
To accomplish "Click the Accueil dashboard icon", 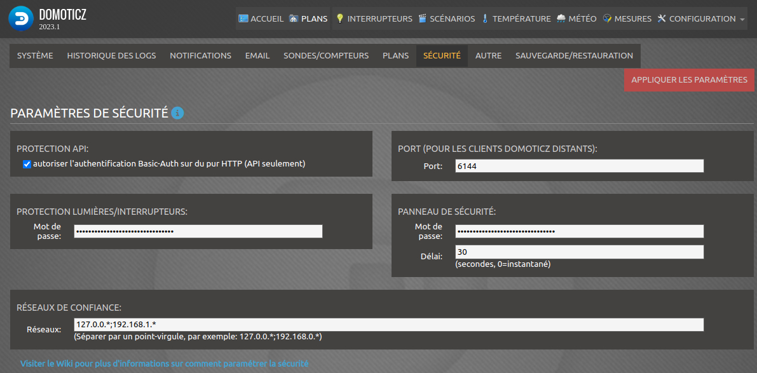I will [x=243, y=18].
